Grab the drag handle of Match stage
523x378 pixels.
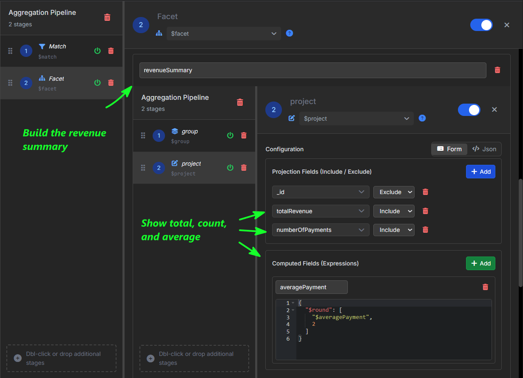pos(10,51)
